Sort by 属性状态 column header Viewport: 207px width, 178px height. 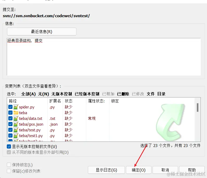tap(98, 101)
